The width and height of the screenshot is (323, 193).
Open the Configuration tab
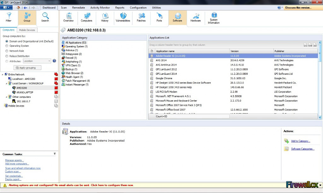tap(138, 8)
